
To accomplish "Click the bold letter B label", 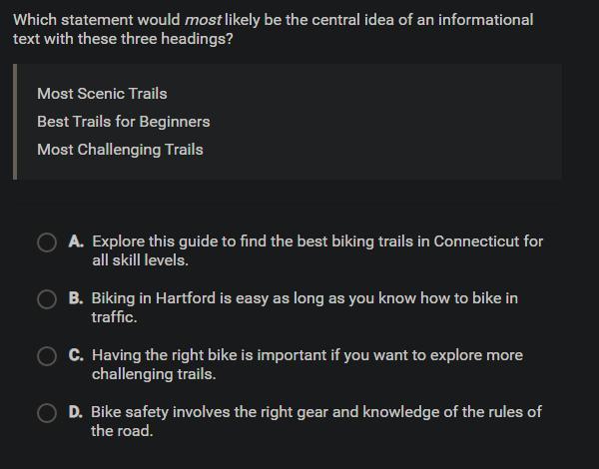I will tap(76, 298).
